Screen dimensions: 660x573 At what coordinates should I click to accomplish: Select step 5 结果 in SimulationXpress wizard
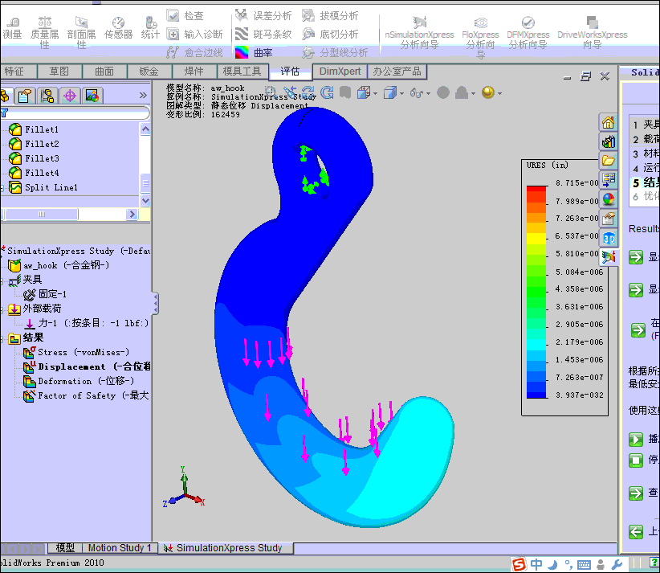pos(646,182)
